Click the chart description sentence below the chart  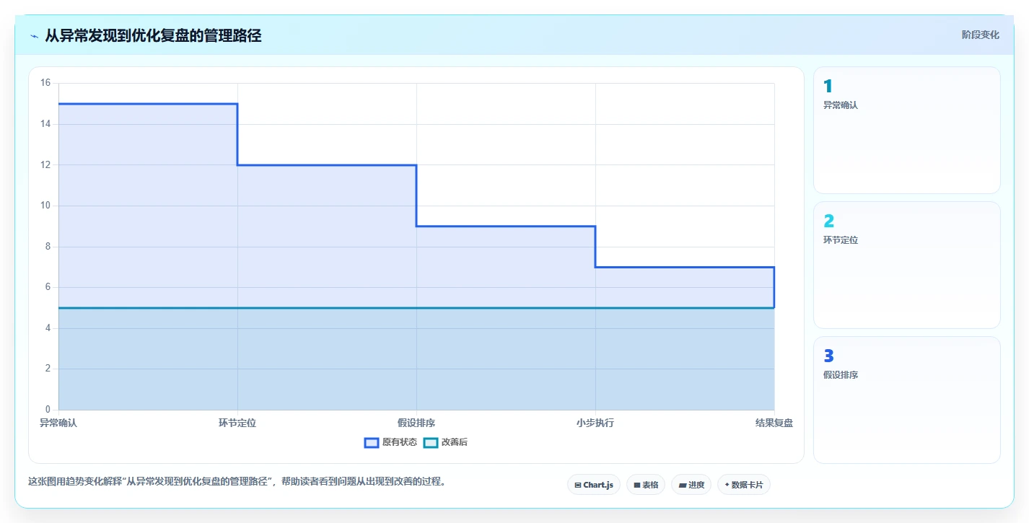pos(237,481)
